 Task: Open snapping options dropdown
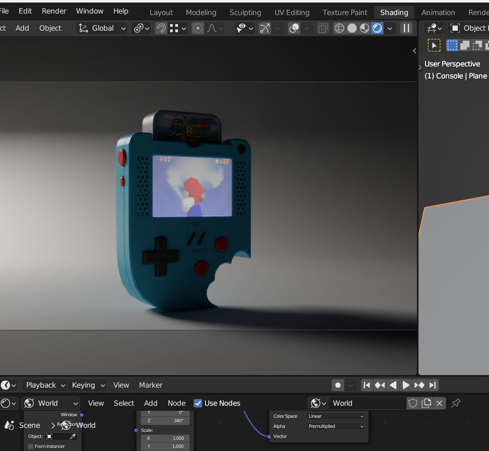[178, 28]
